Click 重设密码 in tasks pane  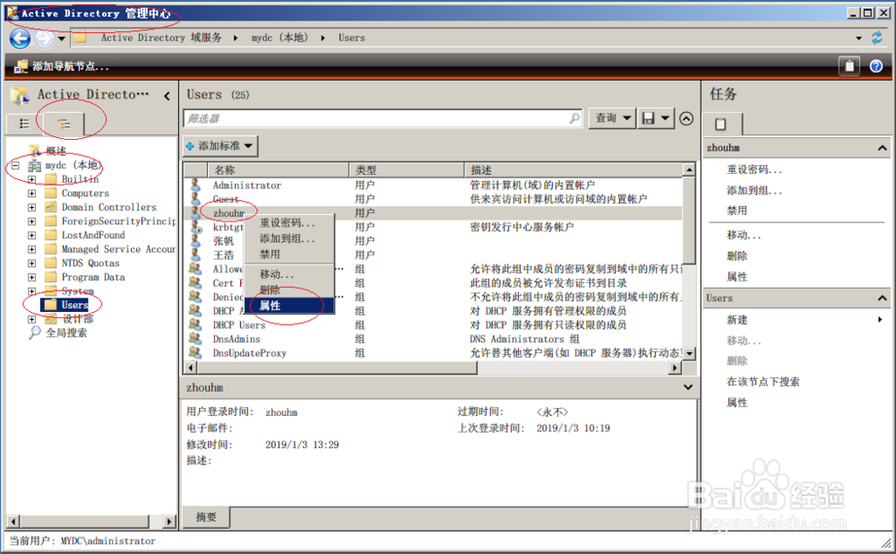[754, 169]
